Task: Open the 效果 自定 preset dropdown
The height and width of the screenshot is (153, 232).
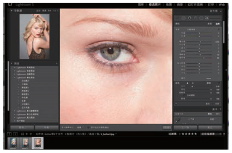Action: coord(192,29)
